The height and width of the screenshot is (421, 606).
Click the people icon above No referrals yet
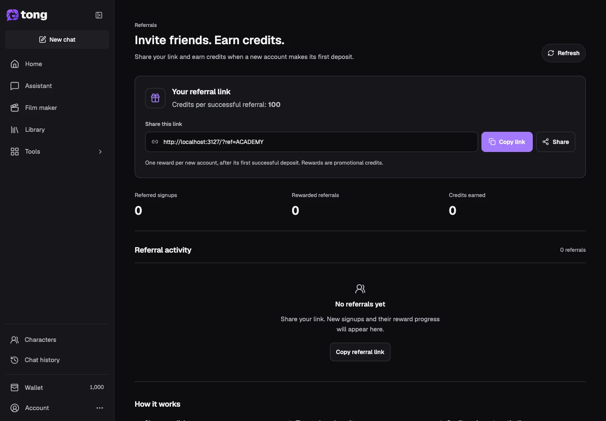pos(360,289)
